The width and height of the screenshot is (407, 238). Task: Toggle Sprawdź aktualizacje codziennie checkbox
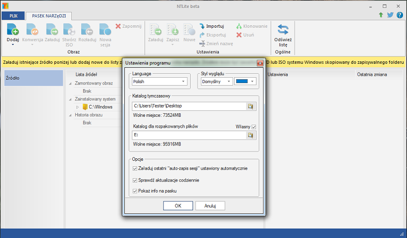pyautogui.click(x=135, y=180)
